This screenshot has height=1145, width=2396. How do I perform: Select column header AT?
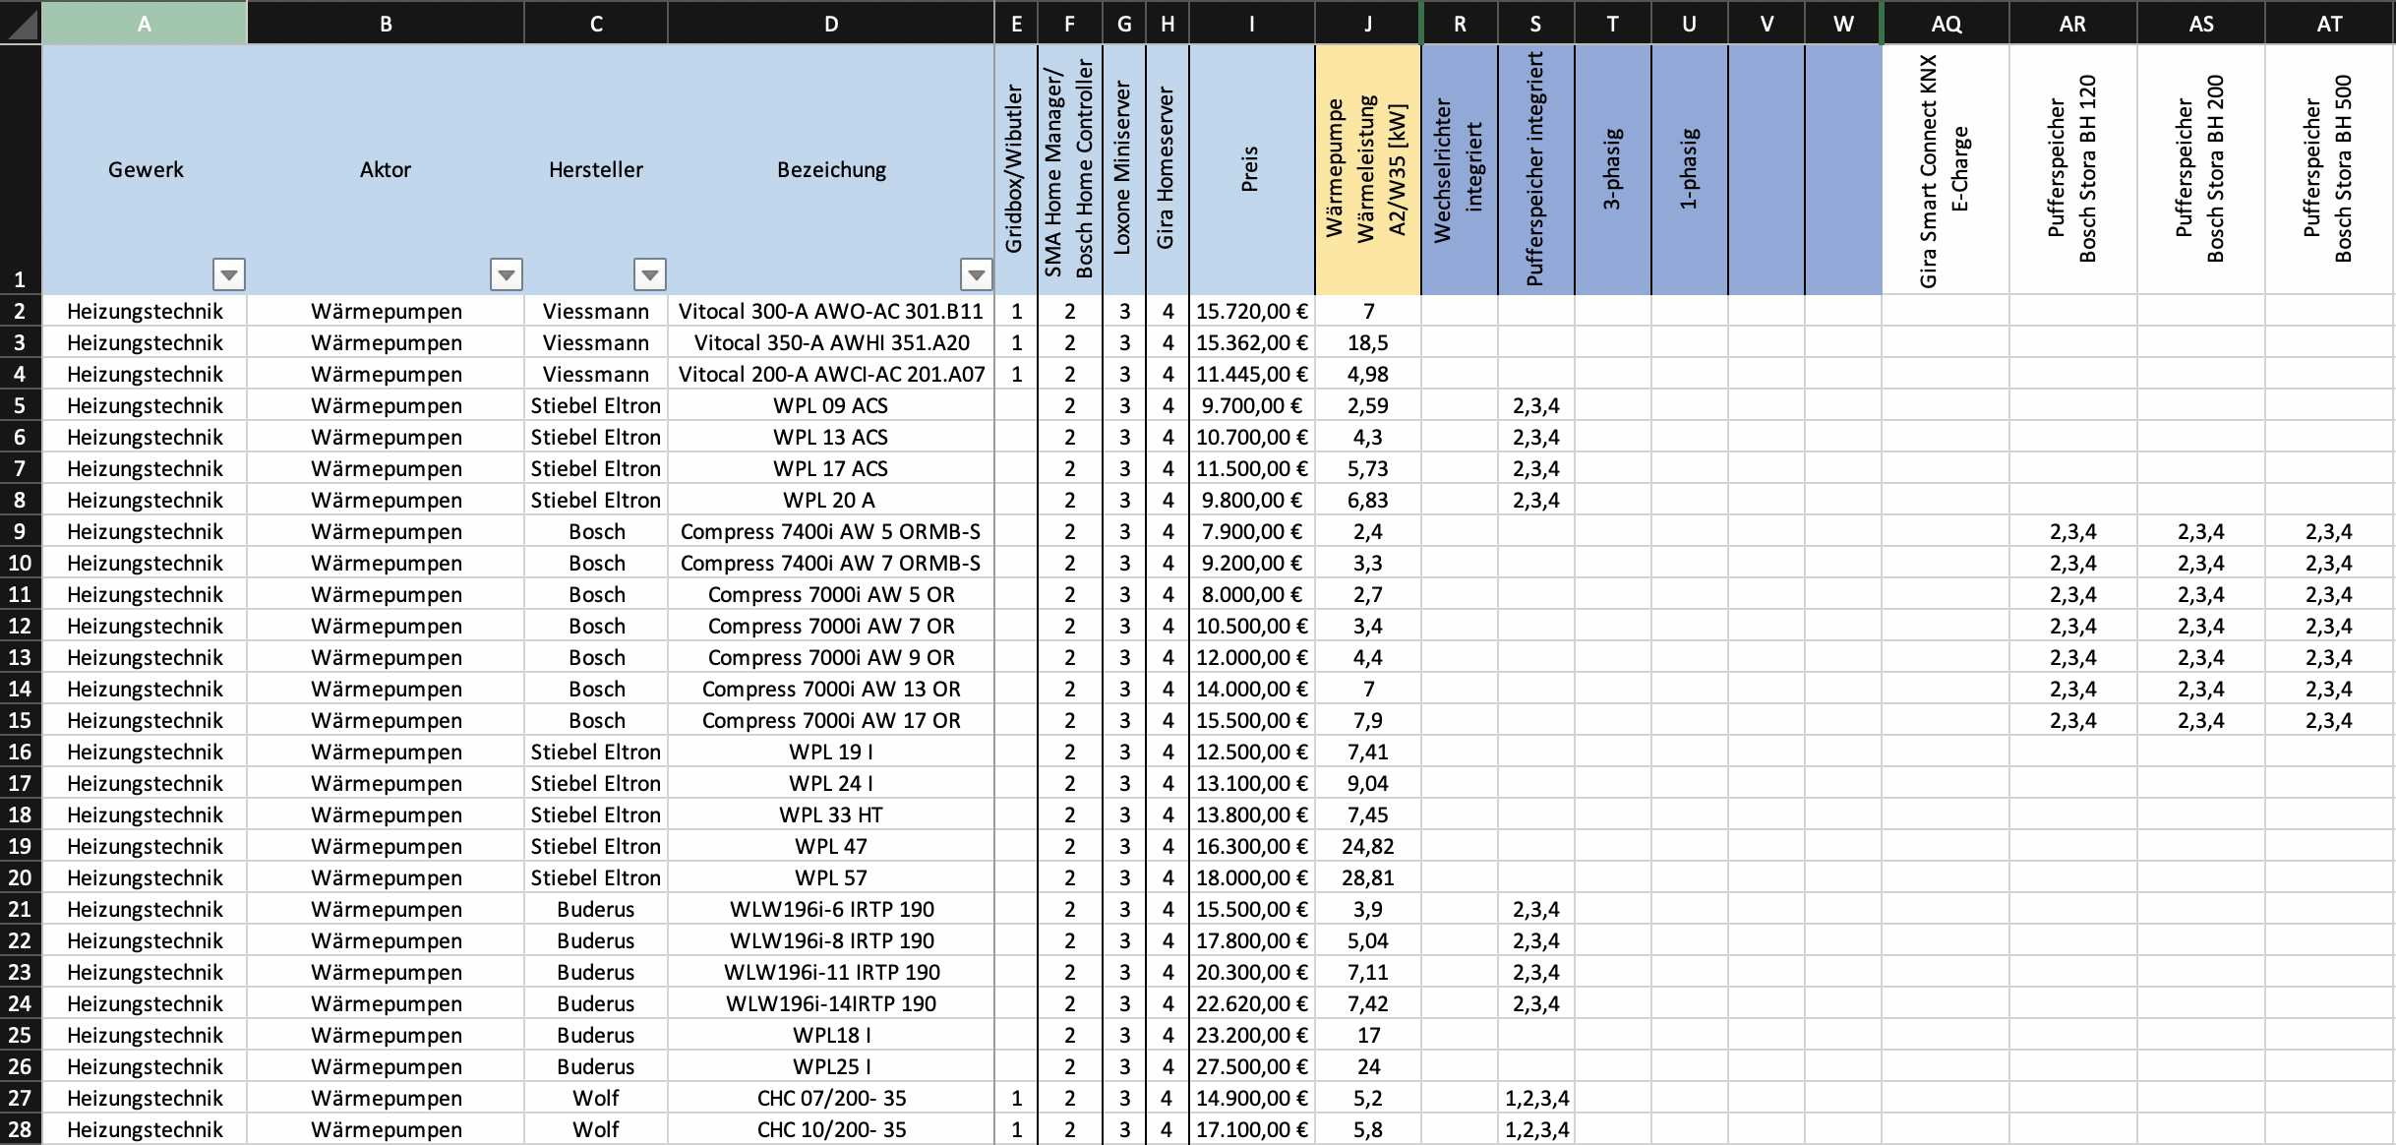(x=2329, y=24)
